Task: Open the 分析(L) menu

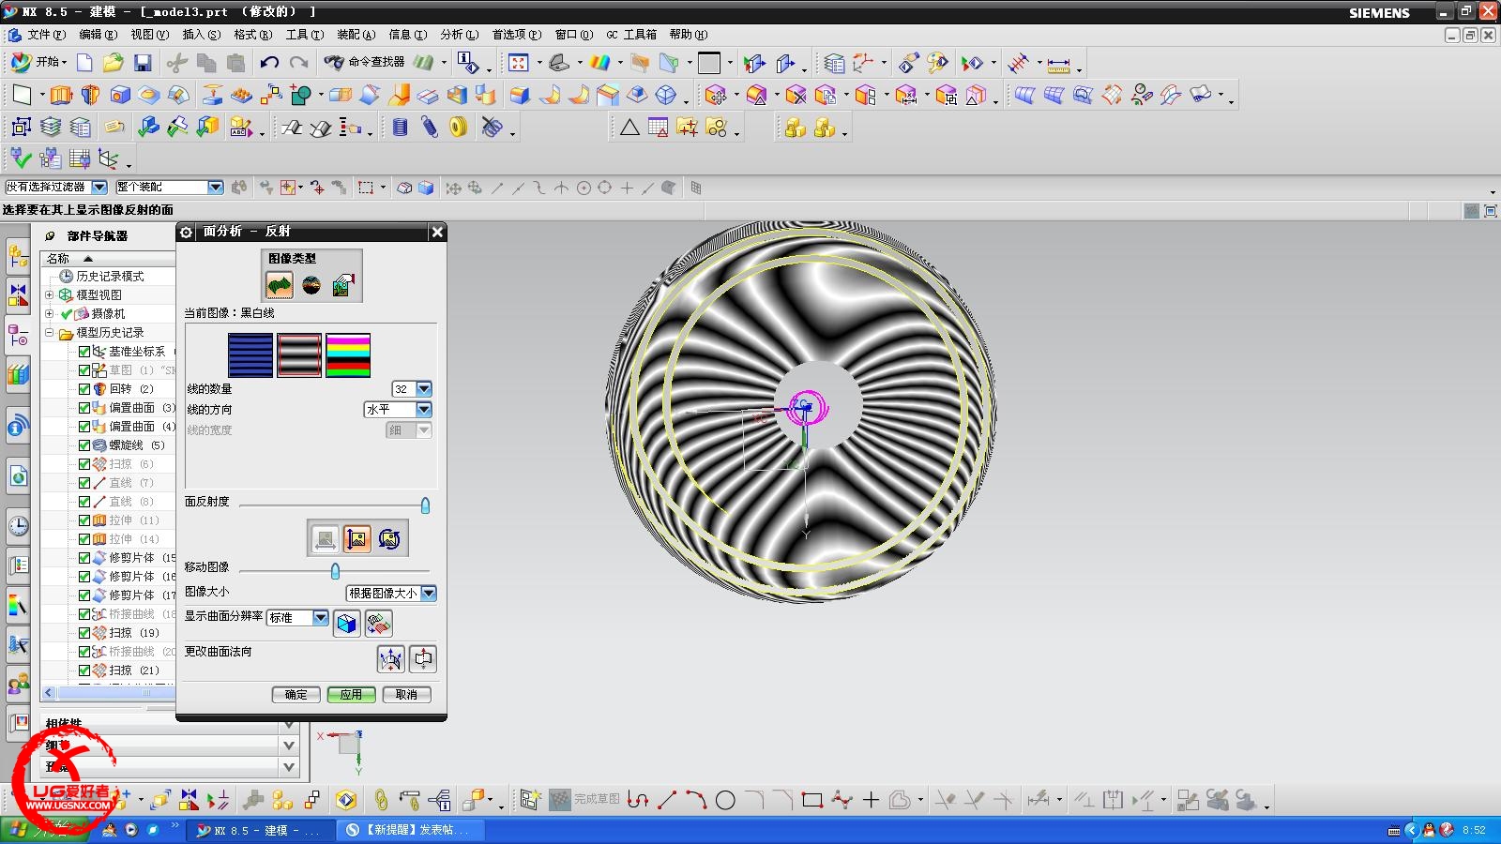Action: tap(459, 34)
